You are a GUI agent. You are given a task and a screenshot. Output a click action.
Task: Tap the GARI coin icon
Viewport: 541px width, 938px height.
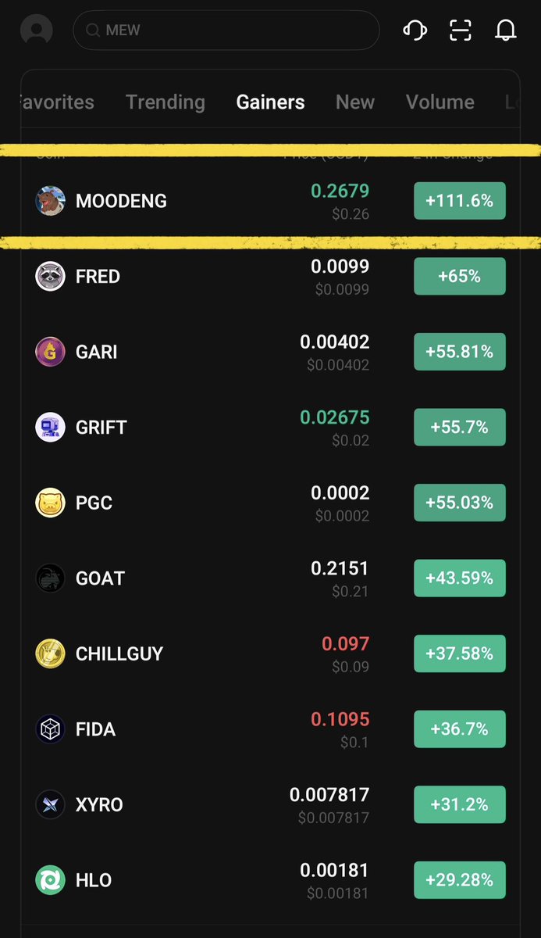pyautogui.click(x=51, y=352)
